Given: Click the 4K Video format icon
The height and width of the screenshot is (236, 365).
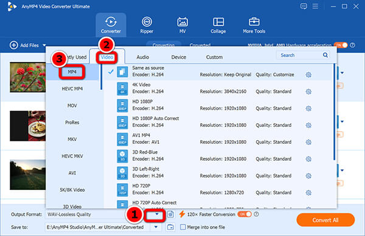Looking at the screenshot, I should [x=122, y=89].
